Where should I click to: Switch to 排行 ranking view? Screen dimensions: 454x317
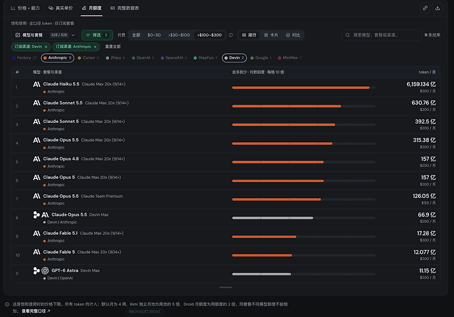(249, 35)
